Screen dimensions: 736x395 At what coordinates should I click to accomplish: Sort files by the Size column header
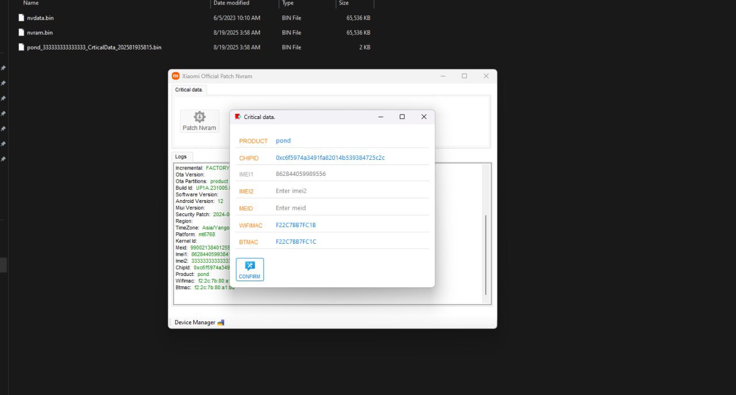pos(343,3)
